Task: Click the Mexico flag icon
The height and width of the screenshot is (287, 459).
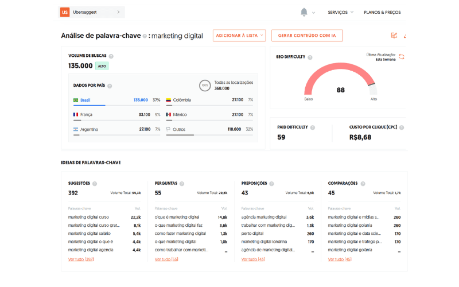Action: [x=168, y=114]
